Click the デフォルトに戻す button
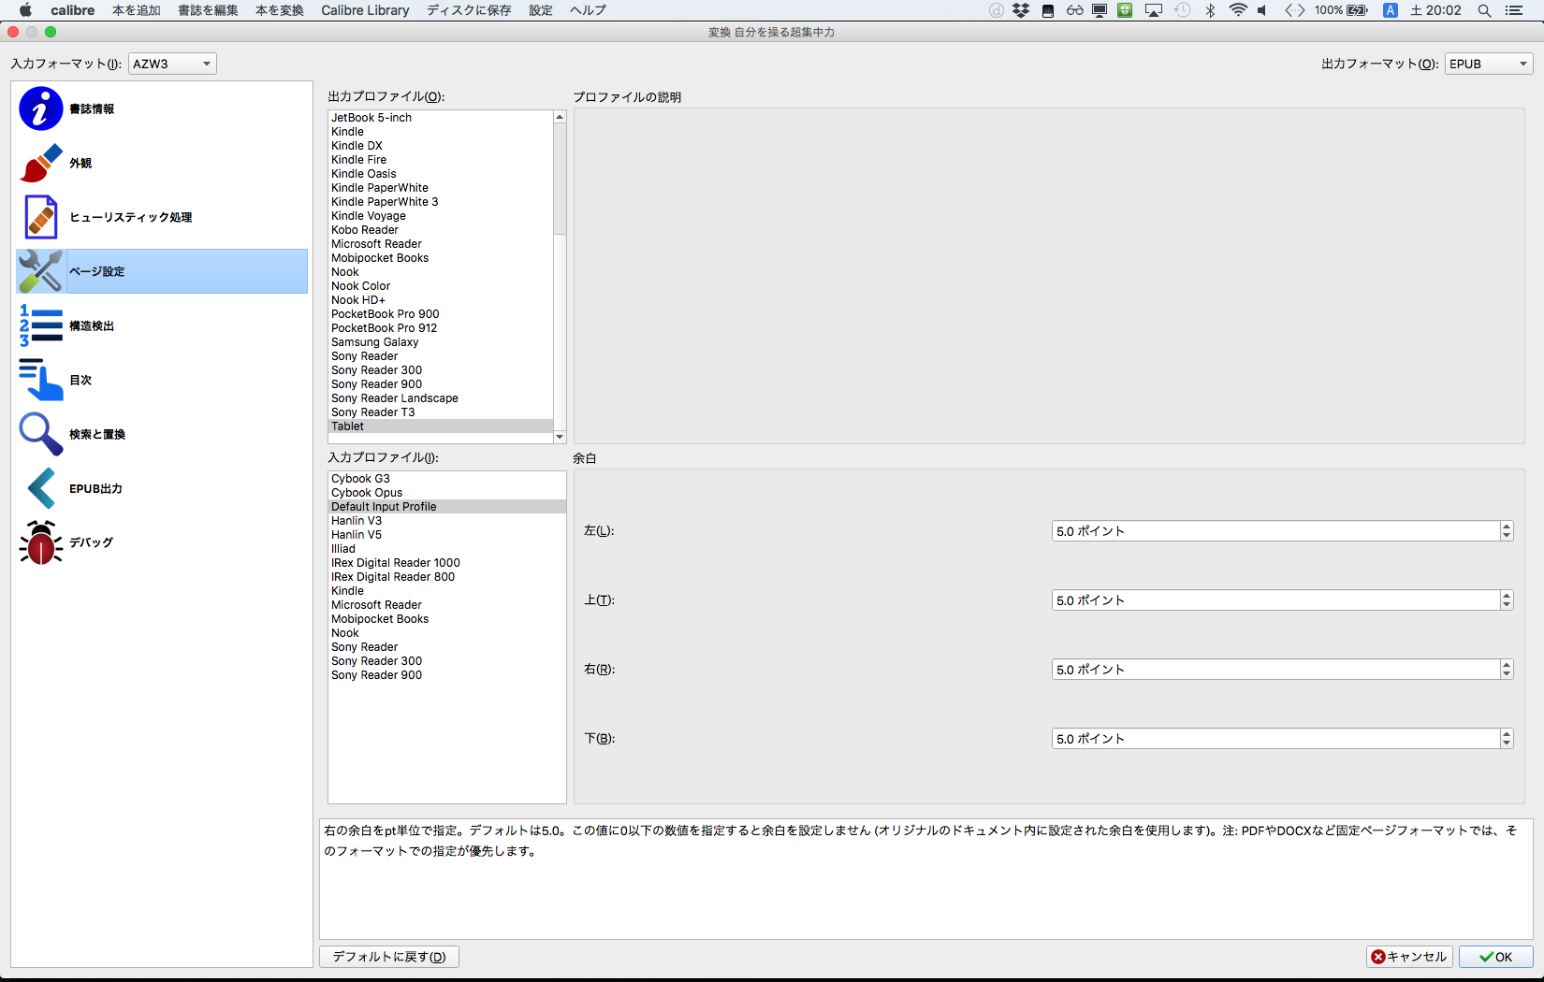1544x982 pixels. pos(389,957)
